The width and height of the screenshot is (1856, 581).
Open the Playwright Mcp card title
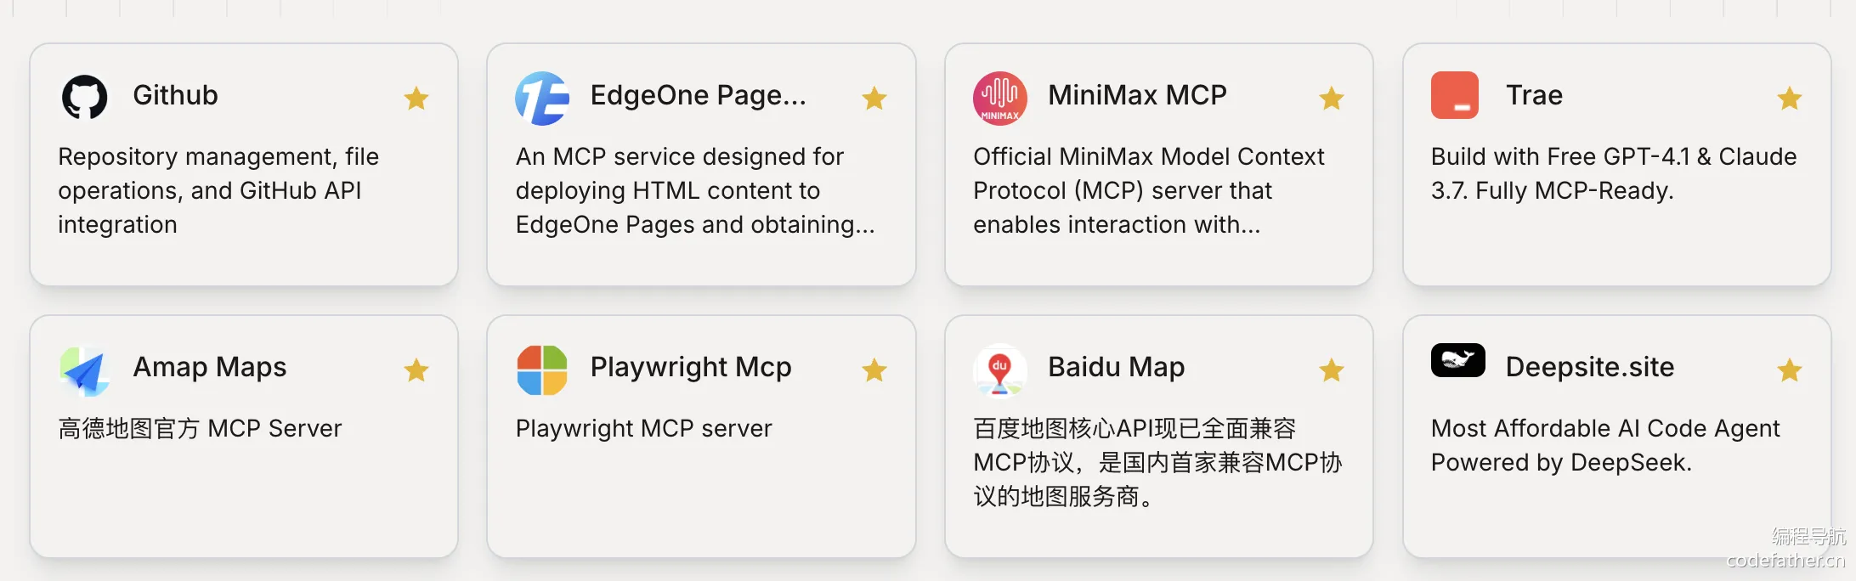pyautogui.click(x=691, y=368)
